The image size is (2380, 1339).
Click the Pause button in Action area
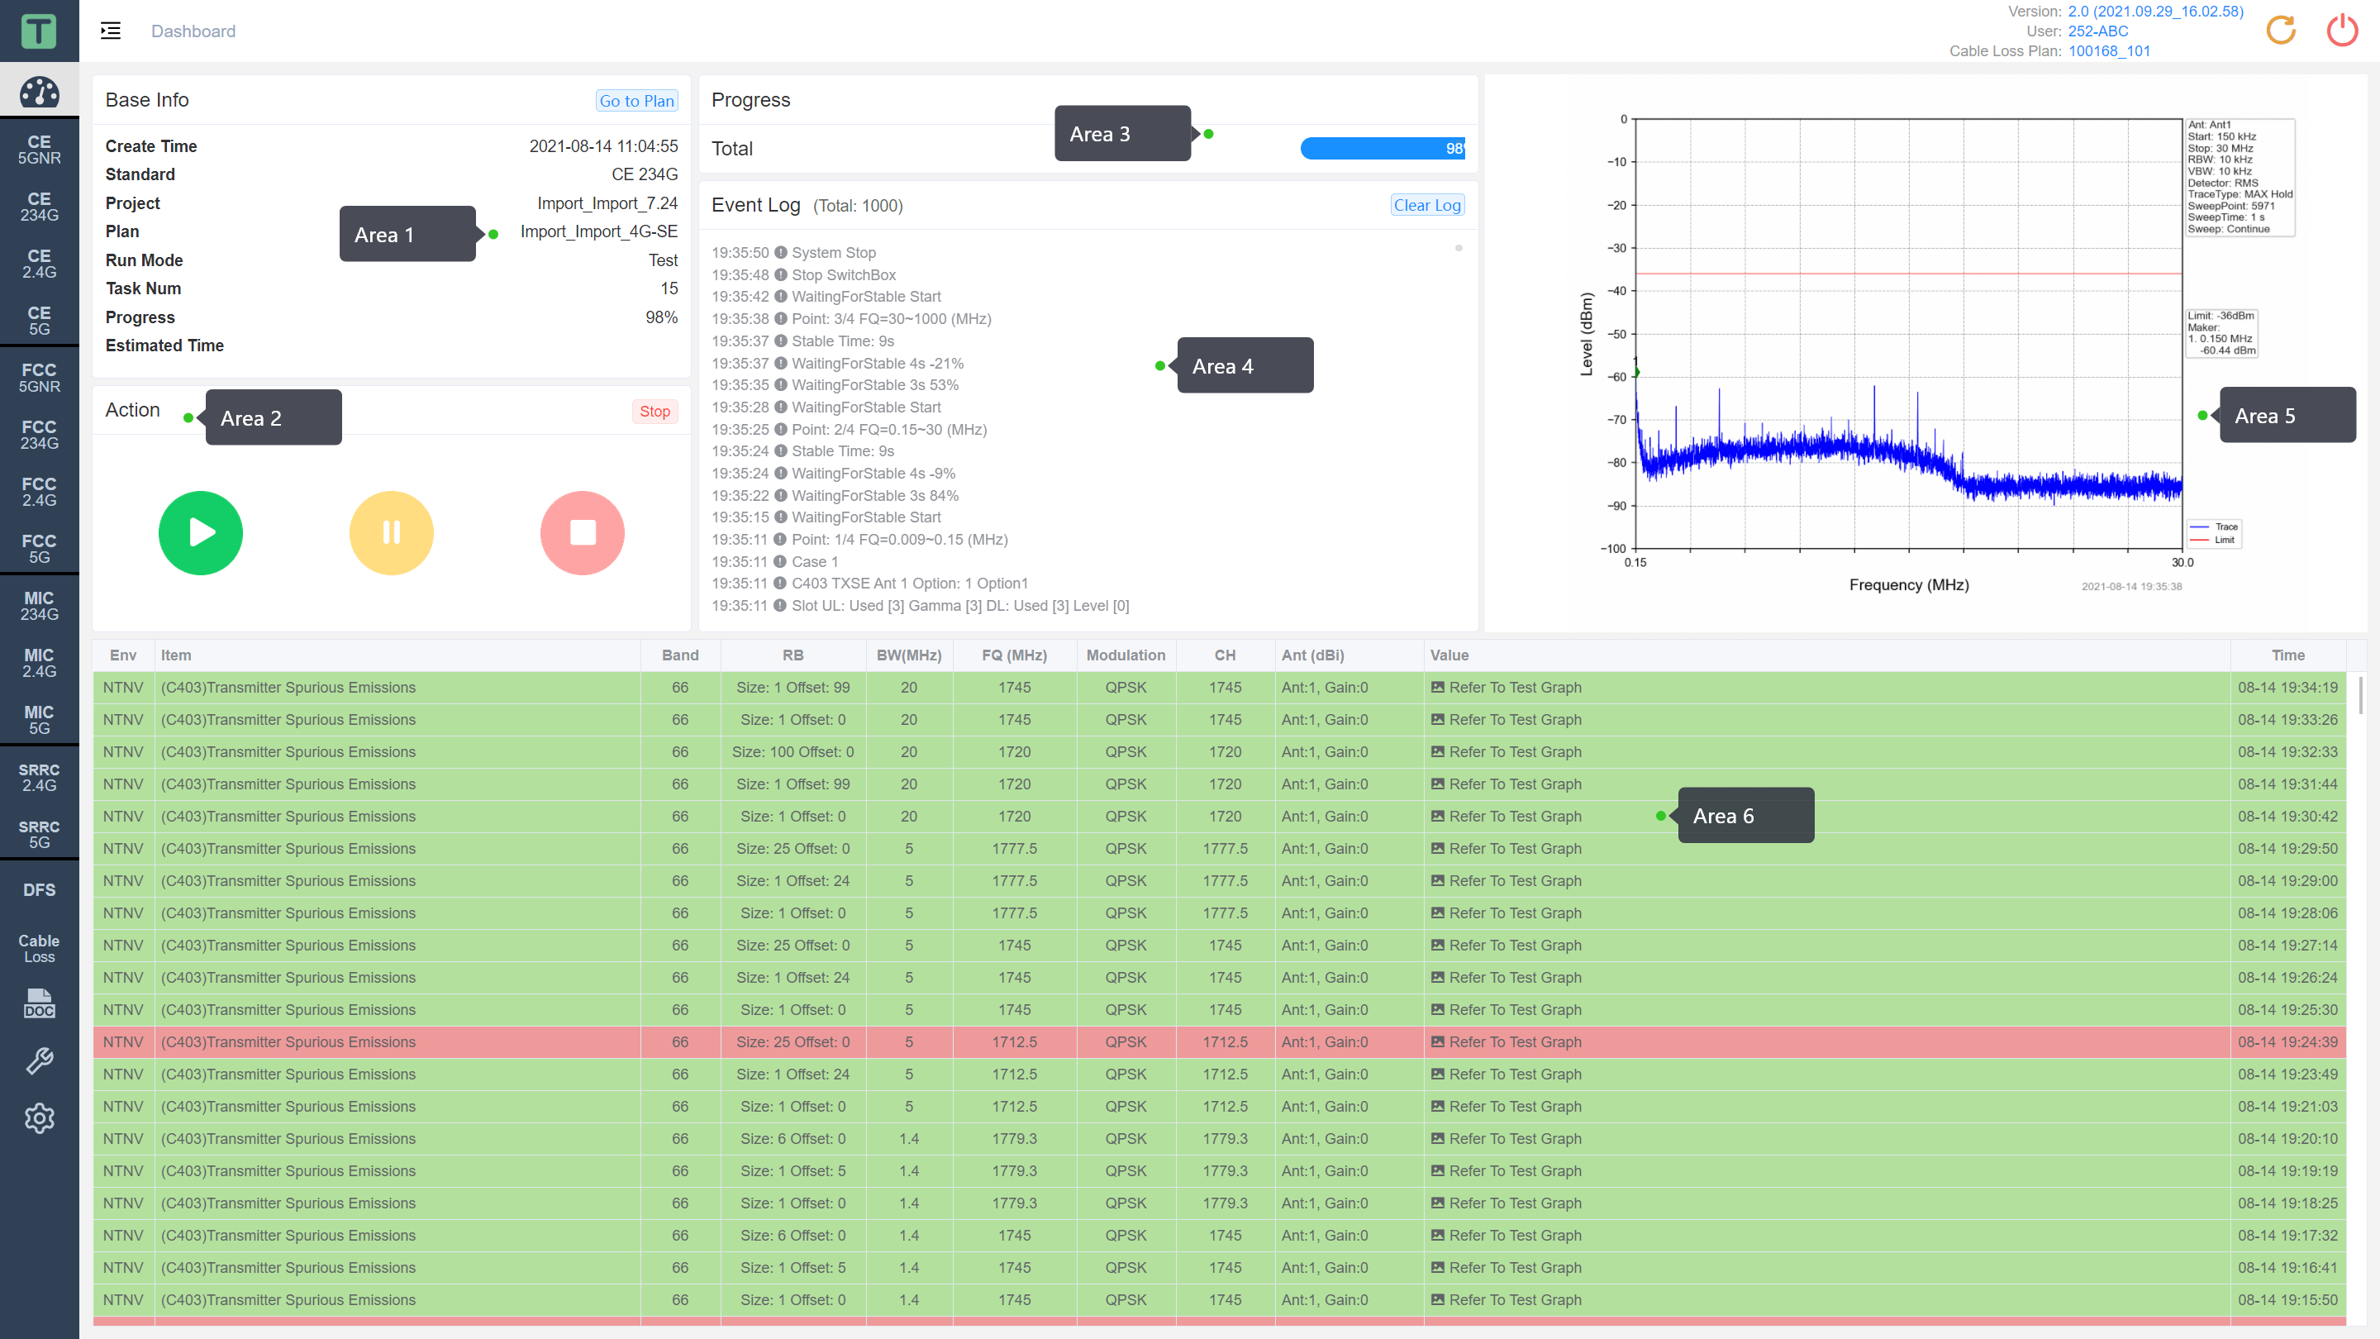click(x=393, y=530)
